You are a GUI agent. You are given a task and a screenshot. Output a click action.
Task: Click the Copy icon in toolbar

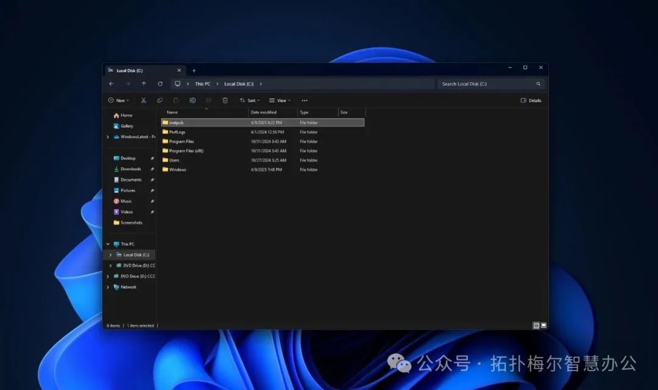pos(160,100)
